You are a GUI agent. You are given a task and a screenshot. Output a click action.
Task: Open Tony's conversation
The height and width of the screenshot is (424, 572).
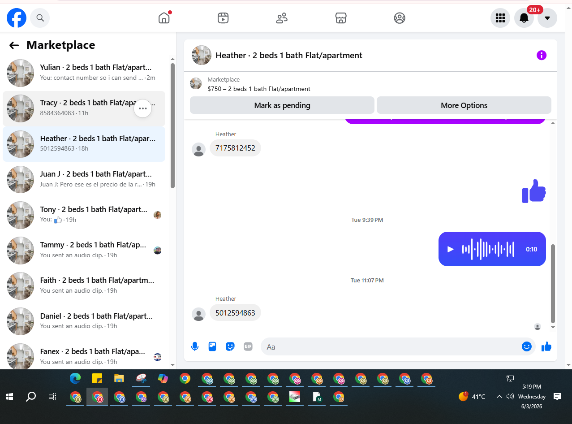[x=84, y=215]
